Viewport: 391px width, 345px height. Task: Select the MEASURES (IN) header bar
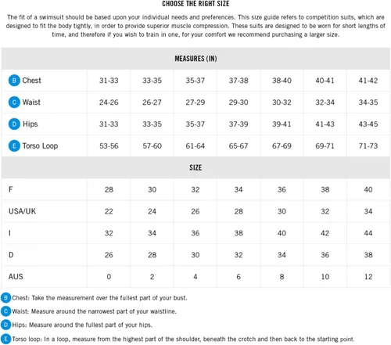coord(195,59)
